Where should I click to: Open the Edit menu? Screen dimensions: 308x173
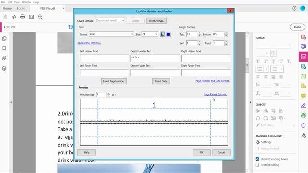point(10,2)
